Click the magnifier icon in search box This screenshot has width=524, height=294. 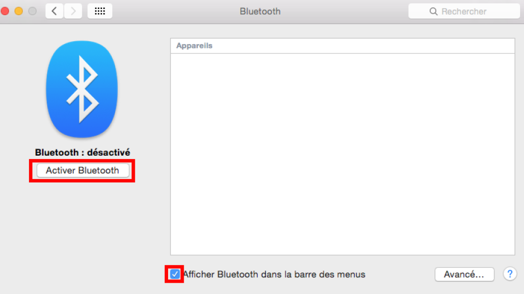coord(434,12)
